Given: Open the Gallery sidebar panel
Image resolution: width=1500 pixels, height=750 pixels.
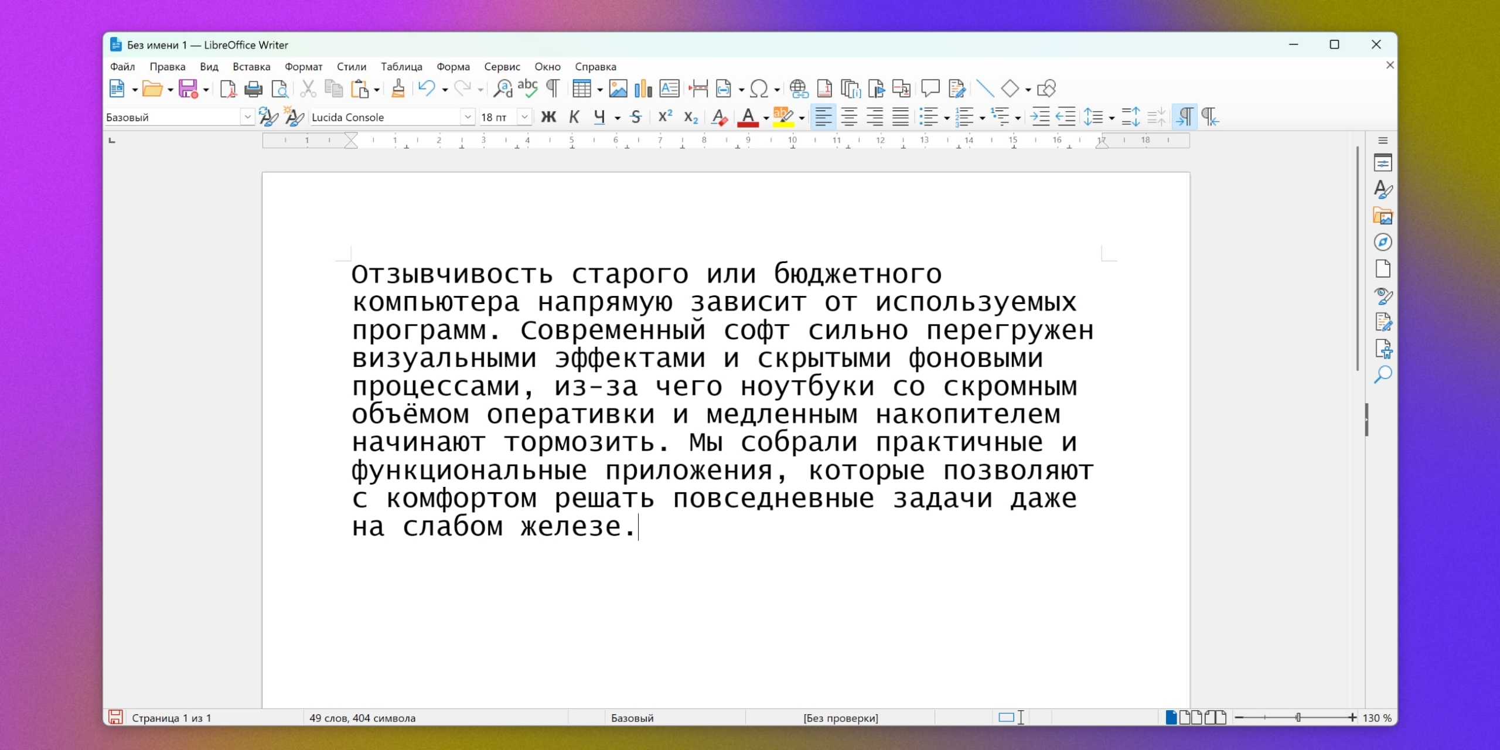Looking at the screenshot, I should tap(1383, 216).
